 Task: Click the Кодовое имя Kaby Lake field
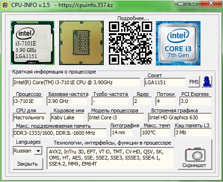pos(67,117)
